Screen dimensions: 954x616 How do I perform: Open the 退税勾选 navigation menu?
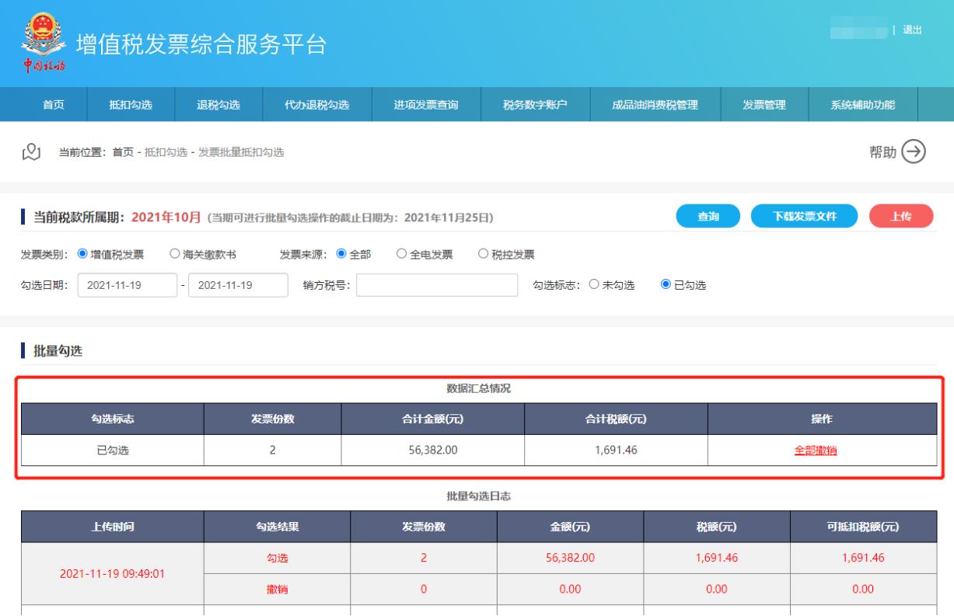click(x=218, y=106)
